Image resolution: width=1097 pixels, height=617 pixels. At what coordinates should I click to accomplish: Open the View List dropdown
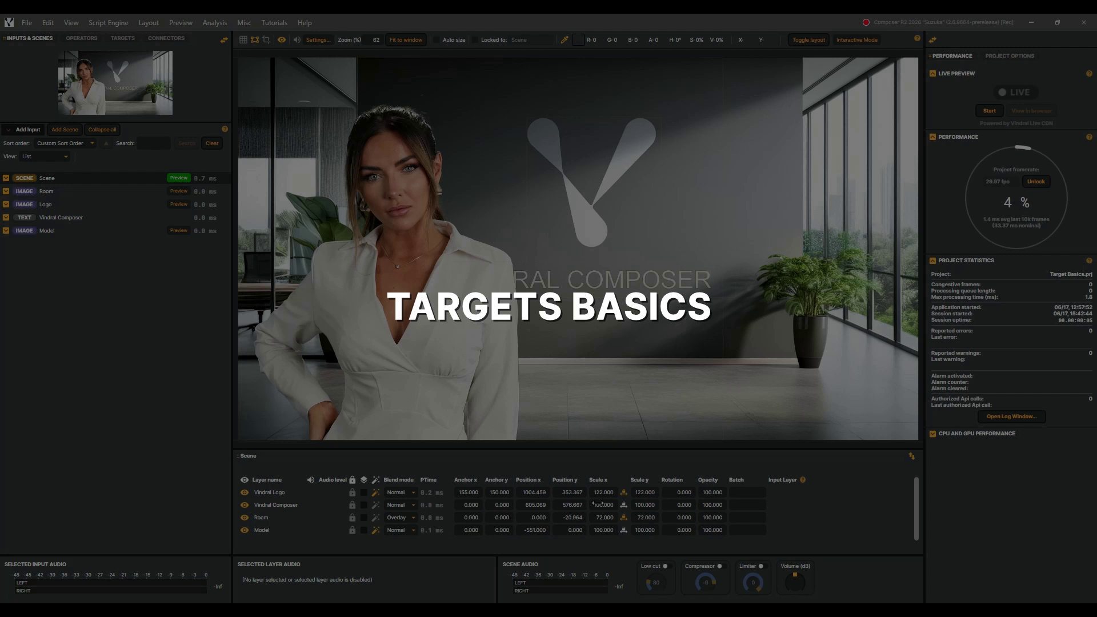point(45,157)
